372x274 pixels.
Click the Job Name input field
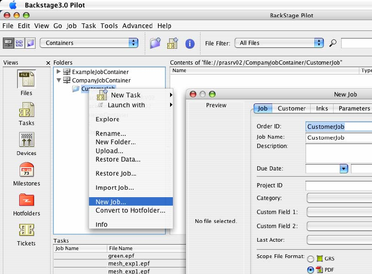(x=339, y=138)
